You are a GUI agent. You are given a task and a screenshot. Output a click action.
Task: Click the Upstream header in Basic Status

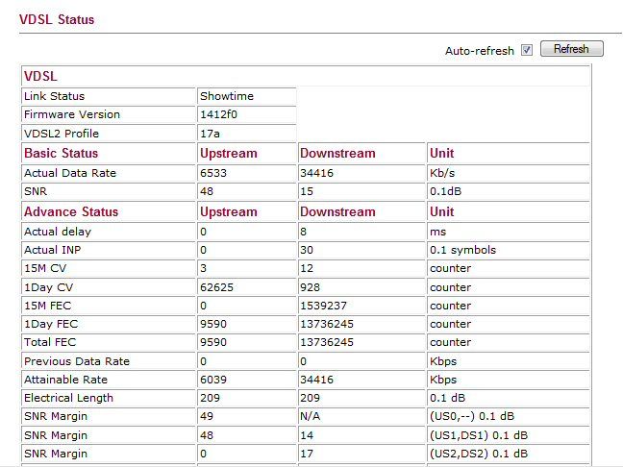tap(229, 154)
